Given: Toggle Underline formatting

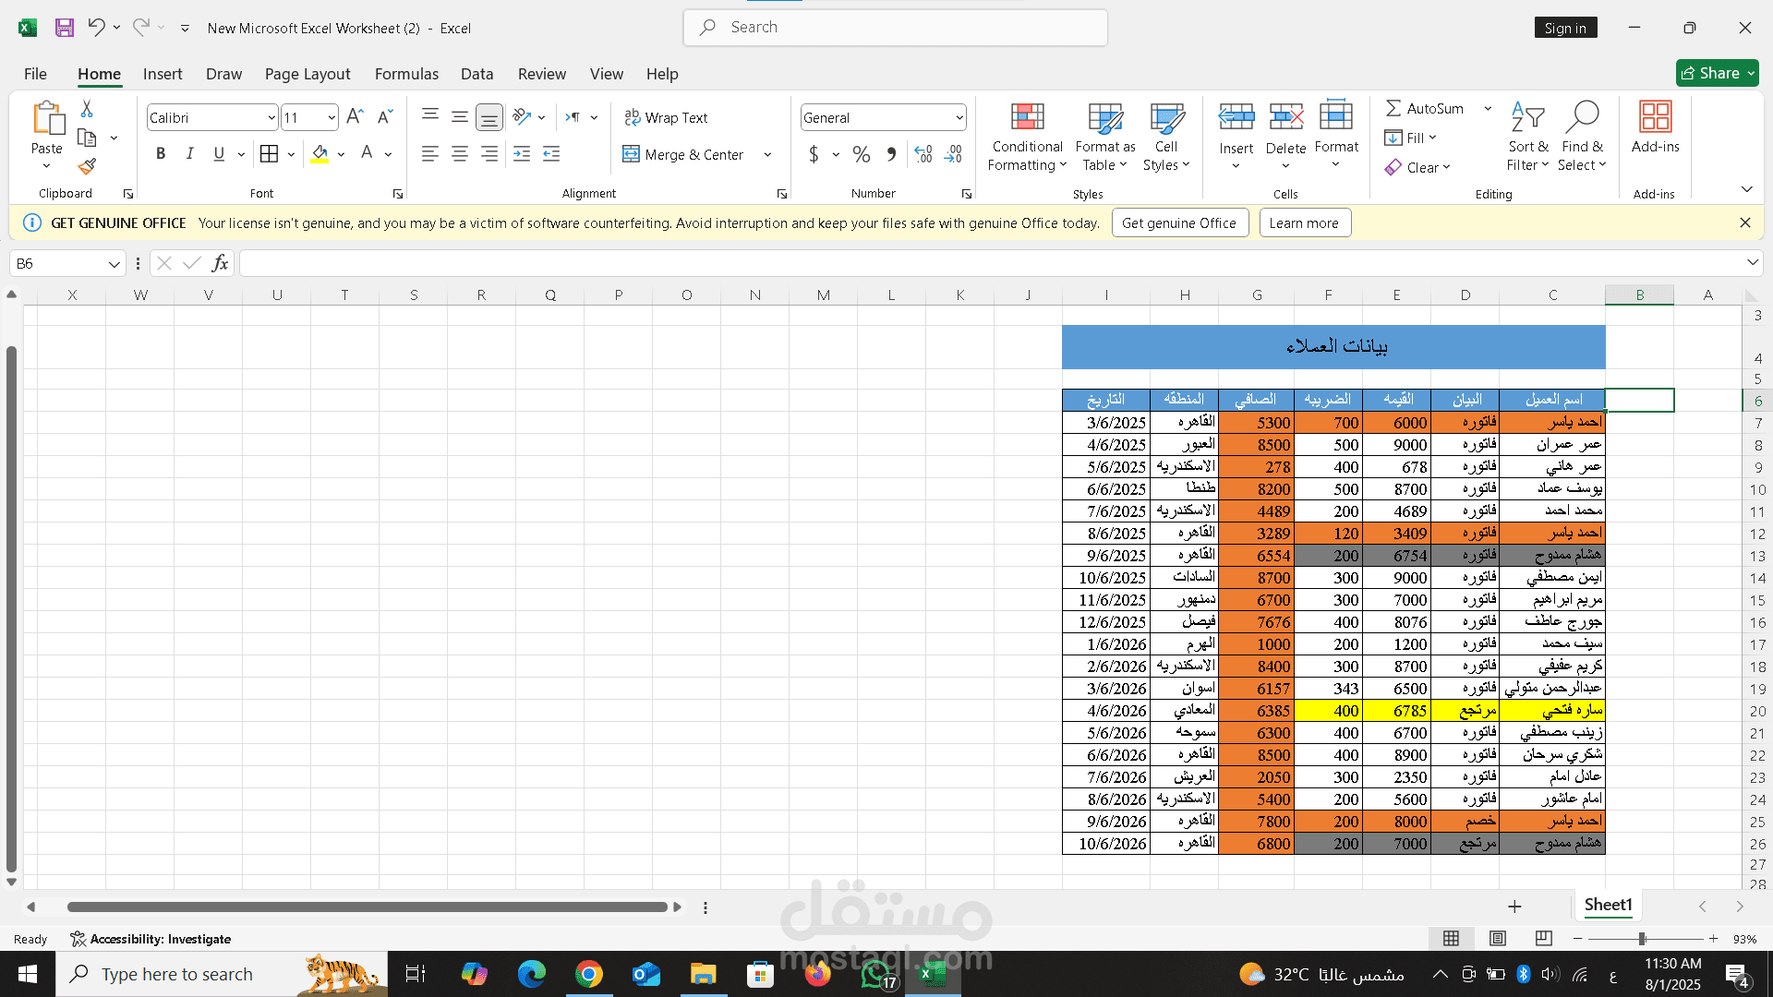Looking at the screenshot, I should coord(219,154).
